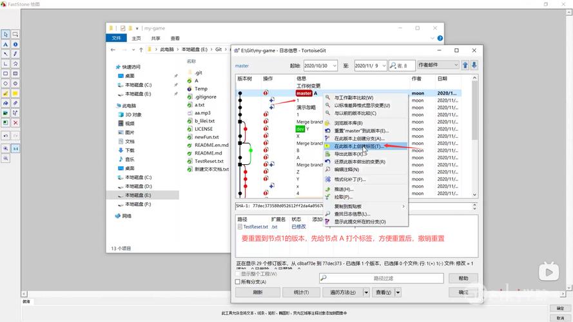Screen dimensions: 573x322
Task: Click the undo arrow in FastStone toolbar
Action: [x=6, y=136]
